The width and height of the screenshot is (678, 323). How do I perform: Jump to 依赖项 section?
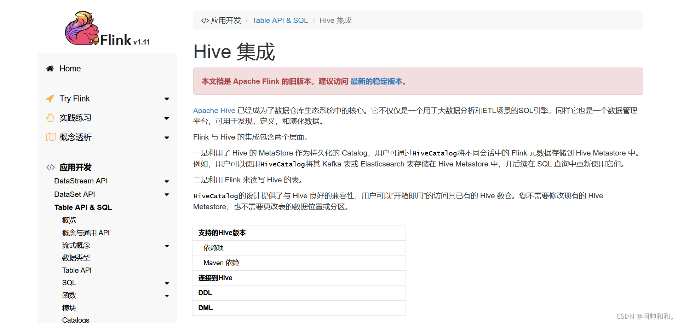click(x=214, y=248)
